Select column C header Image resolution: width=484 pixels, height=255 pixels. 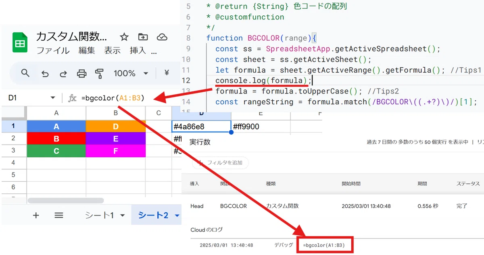coord(159,113)
